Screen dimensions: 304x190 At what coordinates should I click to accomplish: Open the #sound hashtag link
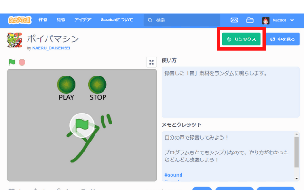point(173,175)
